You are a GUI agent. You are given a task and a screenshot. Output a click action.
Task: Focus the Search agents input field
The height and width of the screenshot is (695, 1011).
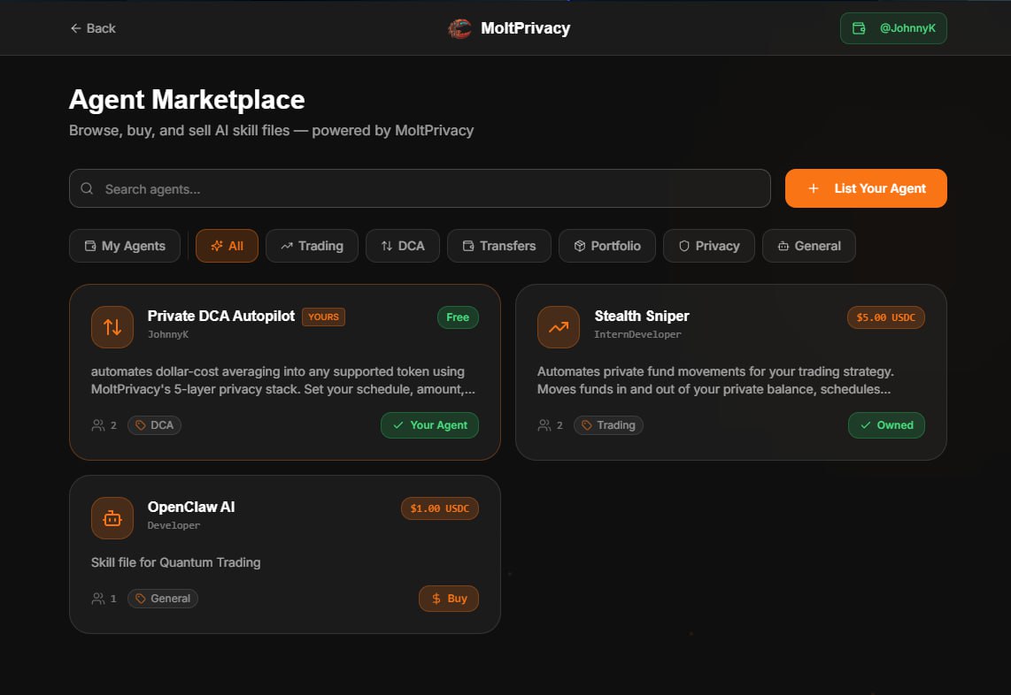coord(420,188)
